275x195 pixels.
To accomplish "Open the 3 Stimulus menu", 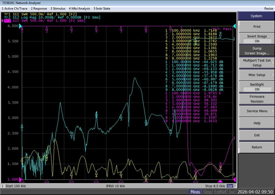I will 58,8.
